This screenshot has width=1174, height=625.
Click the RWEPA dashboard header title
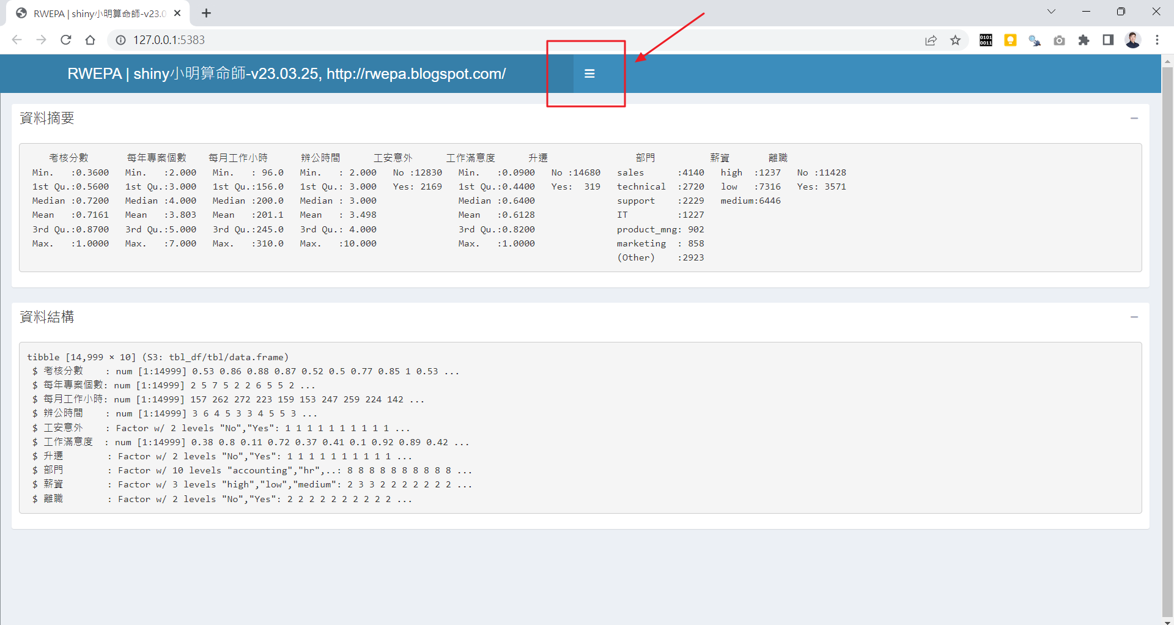pyautogui.click(x=286, y=74)
